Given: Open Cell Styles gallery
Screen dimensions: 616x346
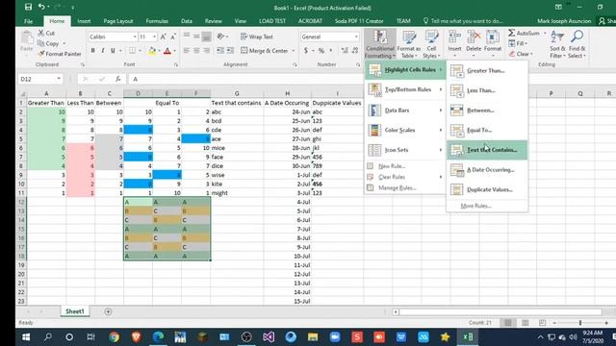Looking at the screenshot, I should tap(431, 44).
